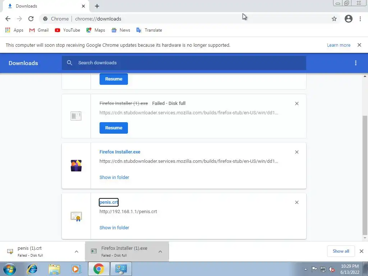Image resolution: width=368 pixels, height=276 pixels.
Task: Click the failed download URL for Firefox Installer (1).exe
Action: 189,112
